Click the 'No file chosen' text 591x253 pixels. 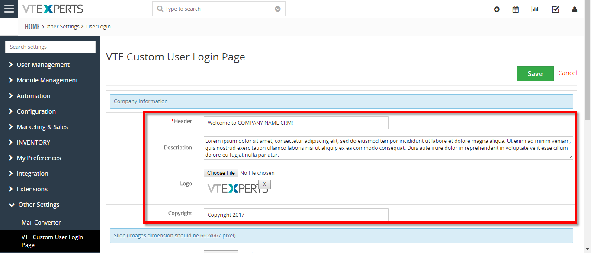tap(257, 173)
